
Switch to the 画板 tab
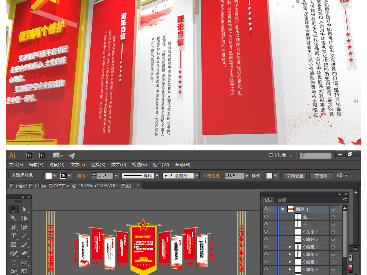point(282,200)
